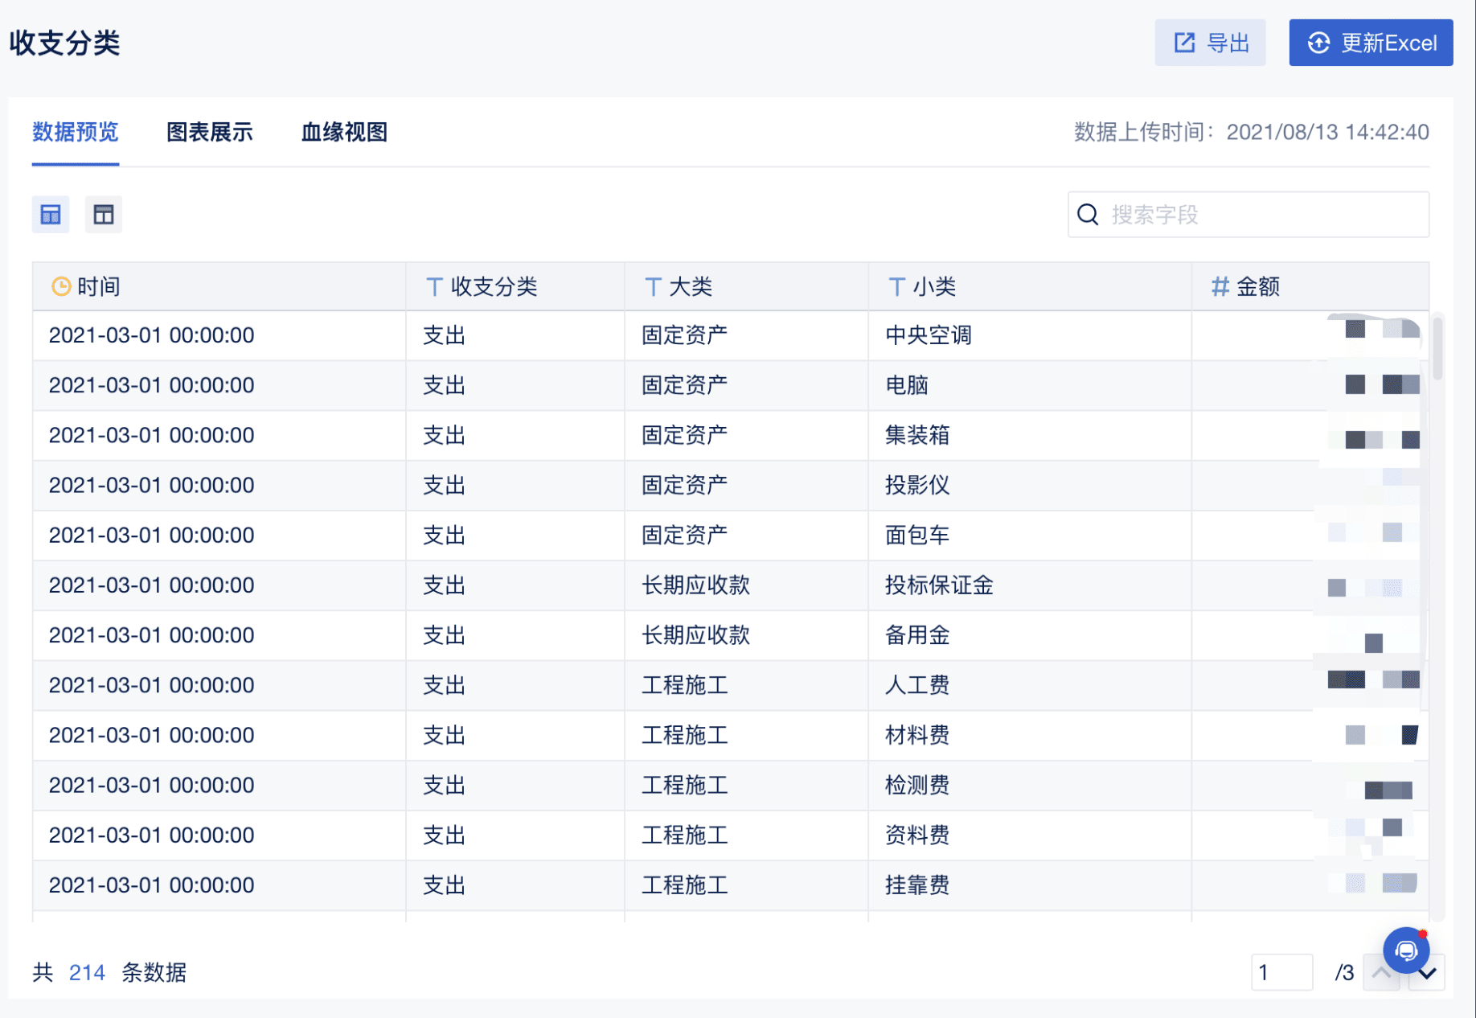This screenshot has height=1018, width=1476.
Task: Click the text type icon beside 收支分类 header
Action: [x=434, y=286]
